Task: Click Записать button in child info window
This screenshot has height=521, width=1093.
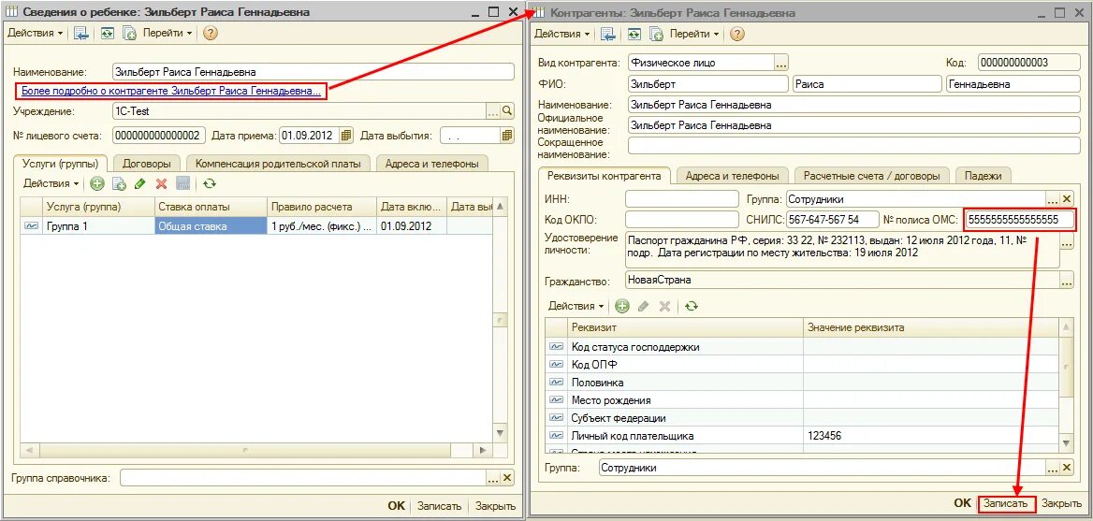Action: pos(439,506)
